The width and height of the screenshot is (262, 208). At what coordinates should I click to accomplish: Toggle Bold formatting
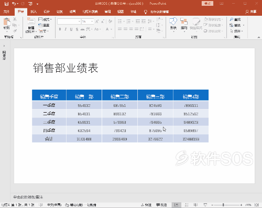pyautogui.click(x=60, y=29)
